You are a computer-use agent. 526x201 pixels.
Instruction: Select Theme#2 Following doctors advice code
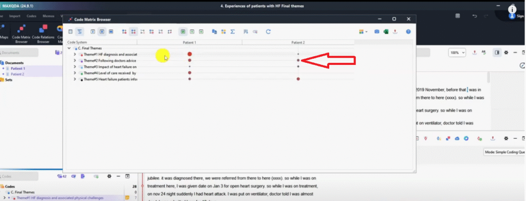(x=110, y=60)
